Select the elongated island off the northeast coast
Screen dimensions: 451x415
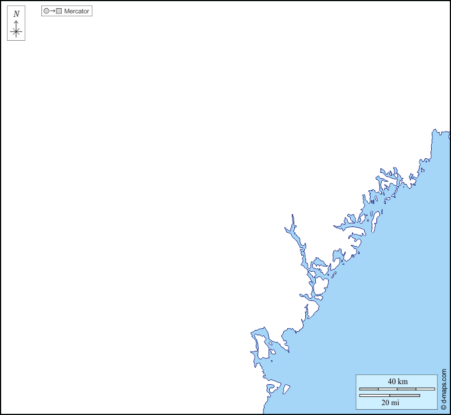tap(376, 221)
